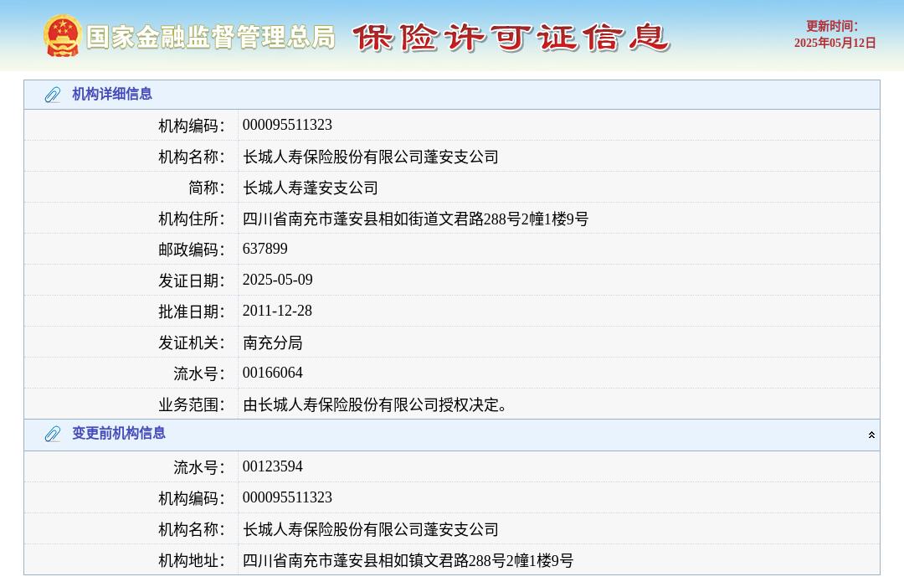The image size is (904, 587).
Task: Click the postal code 637899
Action: pos(265,249)
